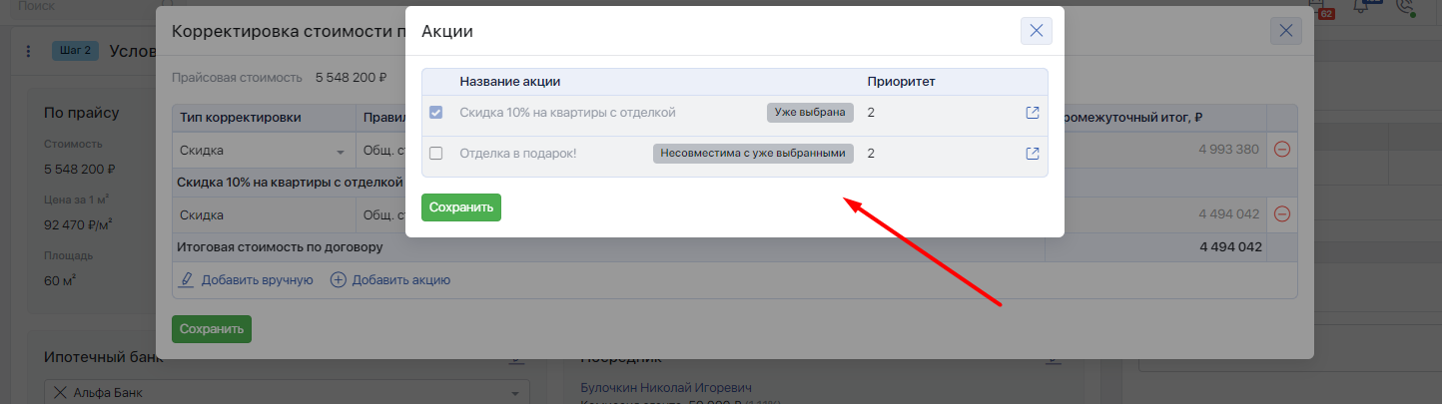Click the icon with red 62 badge
This screenshot has height=404, width=1442.
[1320, 8]
